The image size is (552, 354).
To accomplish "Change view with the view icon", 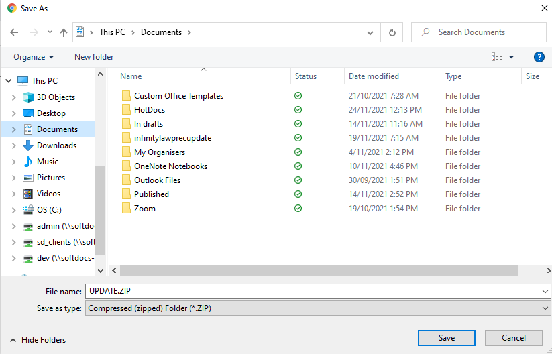I will (x=497, y=57).
